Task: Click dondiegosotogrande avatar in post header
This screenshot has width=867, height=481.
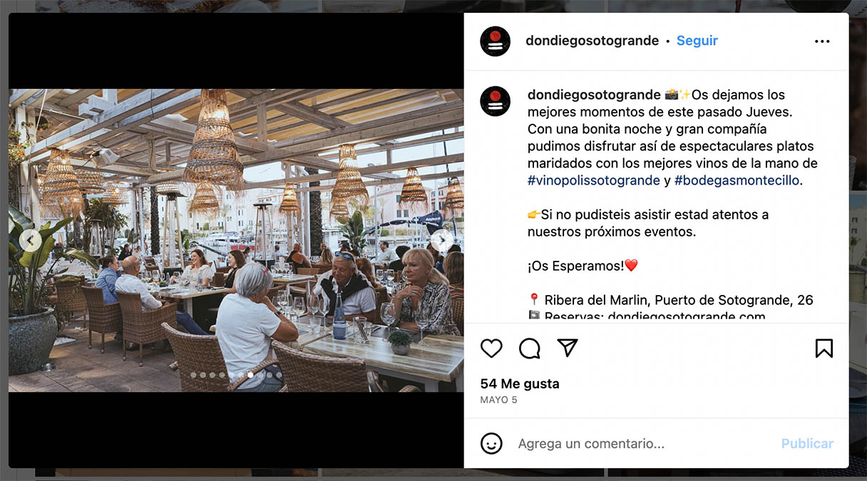Action: pos(496,41)
